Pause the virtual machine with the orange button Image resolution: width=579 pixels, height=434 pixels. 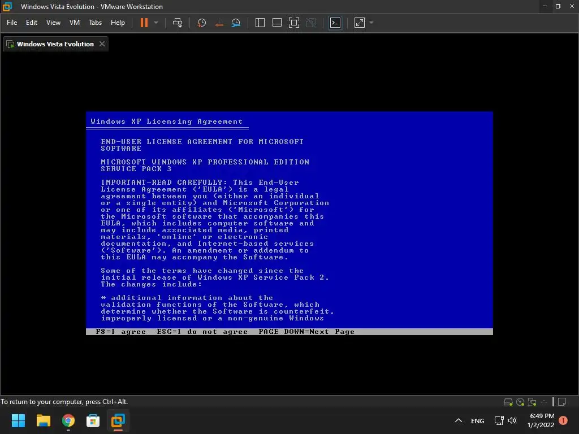coord(144,23)
